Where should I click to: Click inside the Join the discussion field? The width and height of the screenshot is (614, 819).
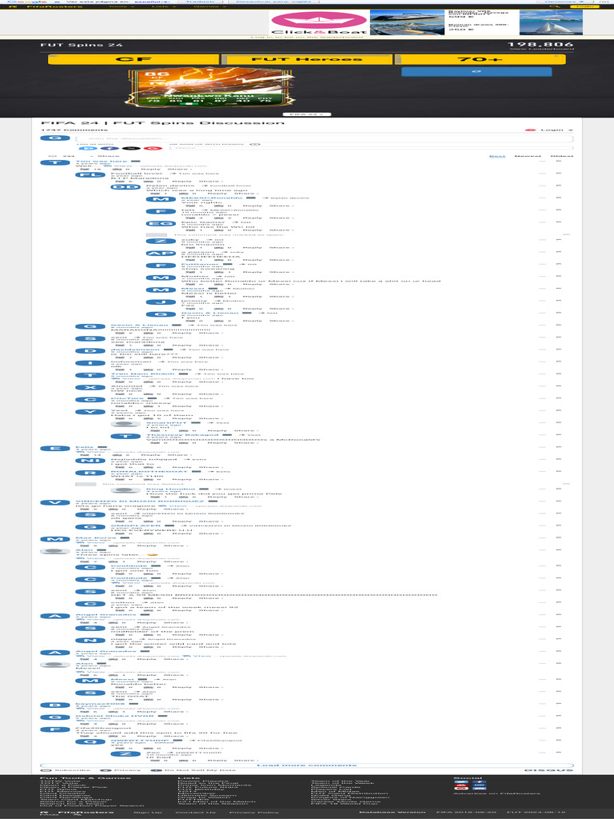[x=325, y=138]
